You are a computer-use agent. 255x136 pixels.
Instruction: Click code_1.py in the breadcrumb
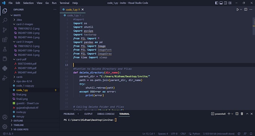(x=73, y=15)
